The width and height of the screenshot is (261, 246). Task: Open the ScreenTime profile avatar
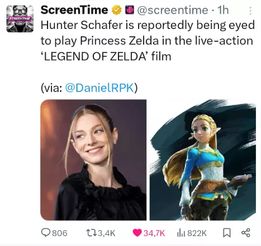click(x=20, y=19)
